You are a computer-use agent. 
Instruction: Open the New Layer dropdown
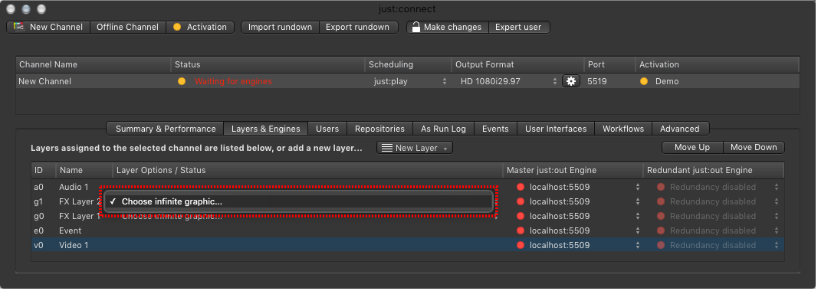tap(415, 148)
